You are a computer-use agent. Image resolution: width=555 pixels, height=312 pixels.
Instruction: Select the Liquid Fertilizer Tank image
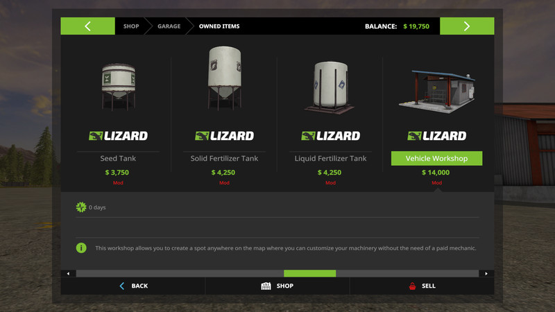click(330, 87)
